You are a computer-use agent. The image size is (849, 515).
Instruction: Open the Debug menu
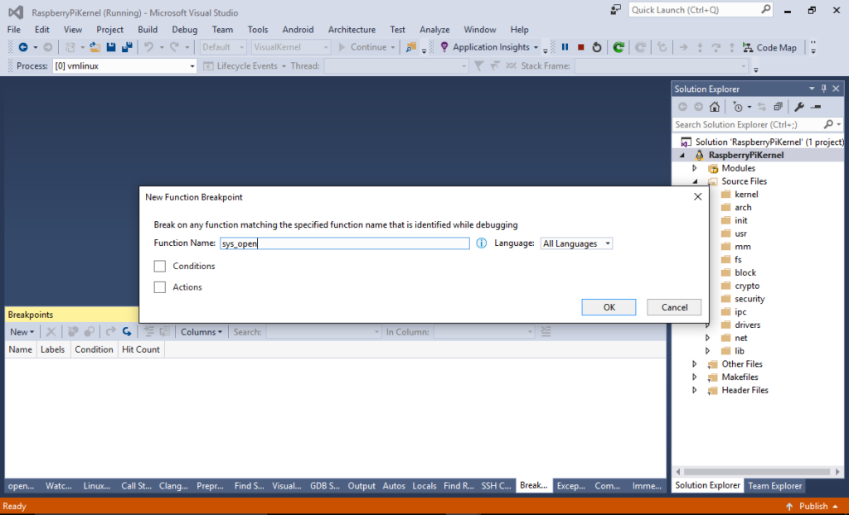(x=184, y=29)
